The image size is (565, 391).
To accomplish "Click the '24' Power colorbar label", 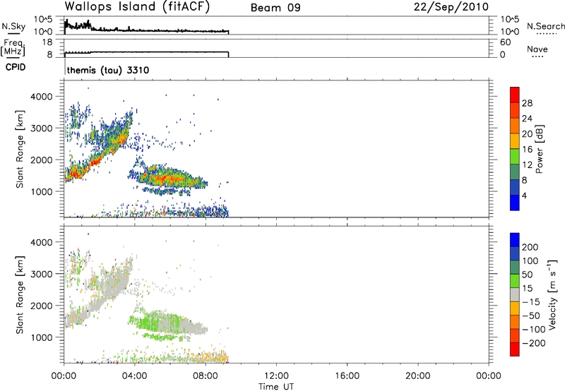I will click(527, 119).
